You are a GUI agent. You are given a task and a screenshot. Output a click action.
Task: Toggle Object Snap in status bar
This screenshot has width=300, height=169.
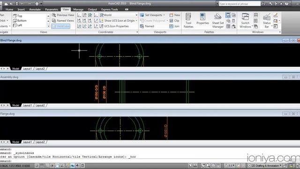[57, 166]
